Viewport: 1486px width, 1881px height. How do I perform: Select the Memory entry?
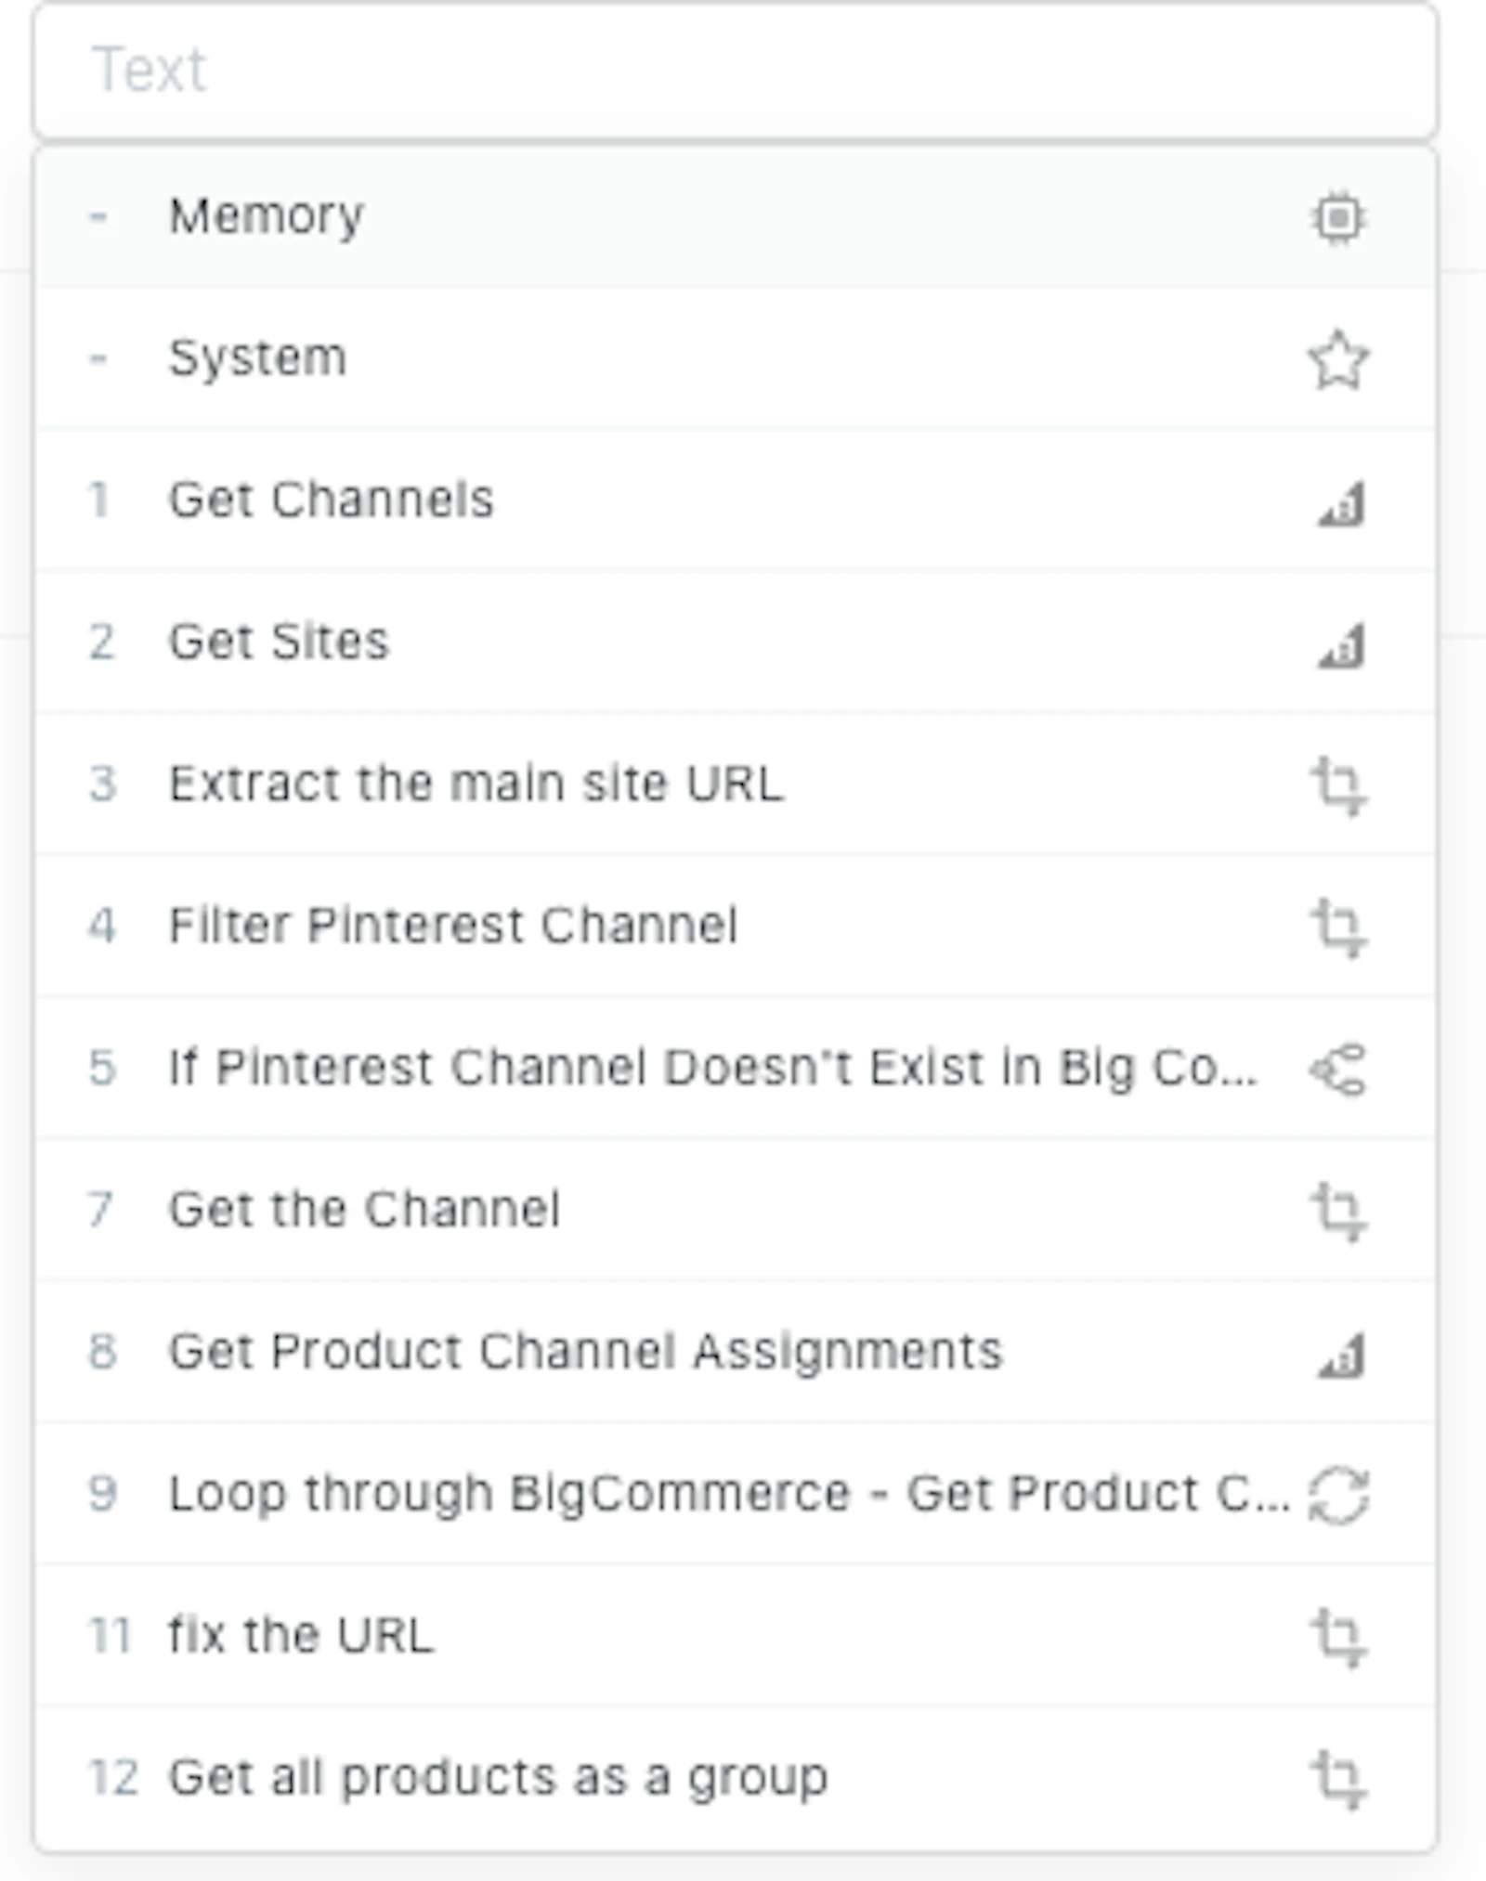tap(736, 216)
